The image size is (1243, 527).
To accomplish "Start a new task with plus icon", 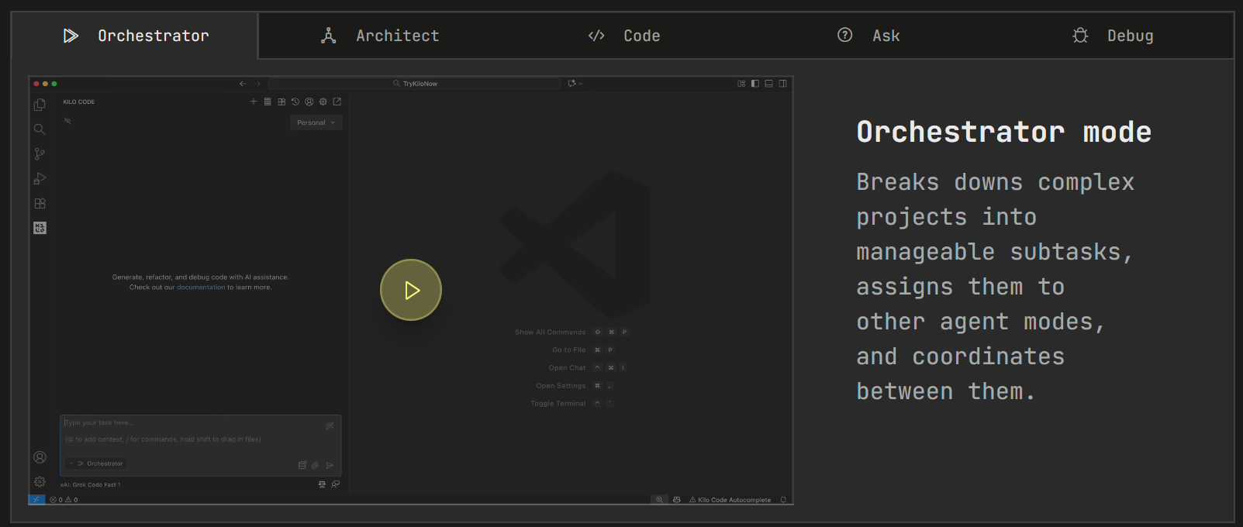I will 253,102.
